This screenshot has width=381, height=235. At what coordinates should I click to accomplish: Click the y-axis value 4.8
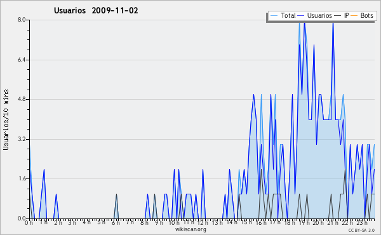(22, 99)
